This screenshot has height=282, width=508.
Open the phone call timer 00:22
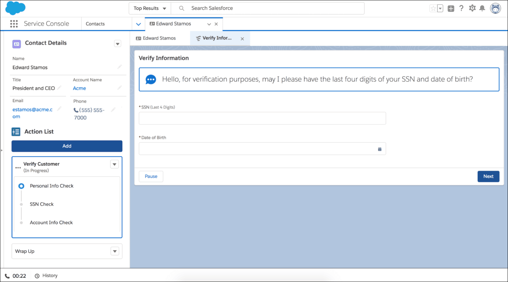click(15, 276)
